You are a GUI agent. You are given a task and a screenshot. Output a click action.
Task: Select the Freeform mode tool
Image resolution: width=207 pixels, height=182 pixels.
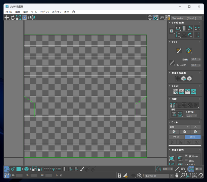coord(24,18)
